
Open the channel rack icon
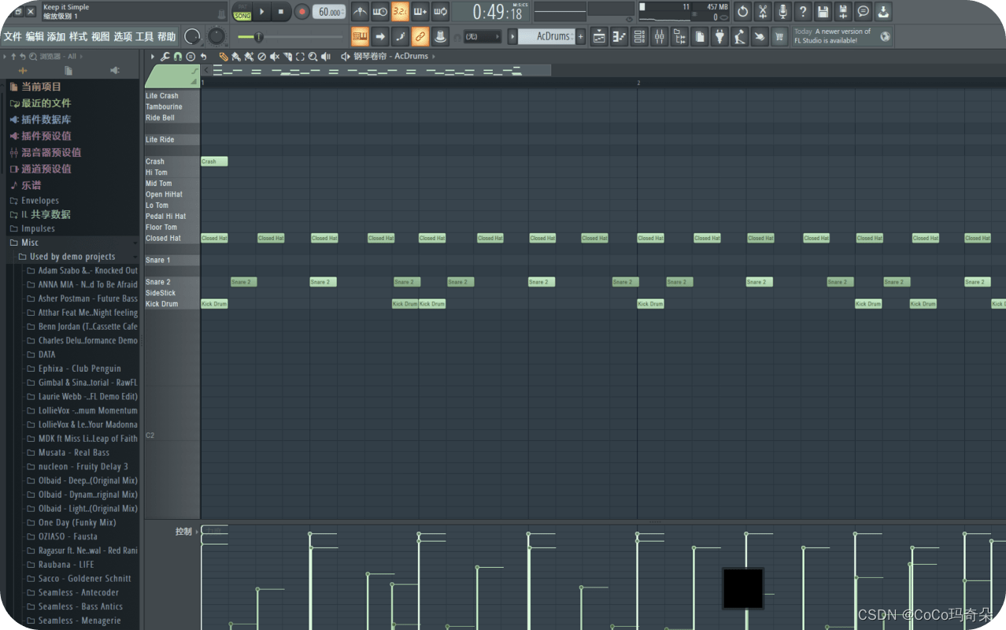[639, 36]
